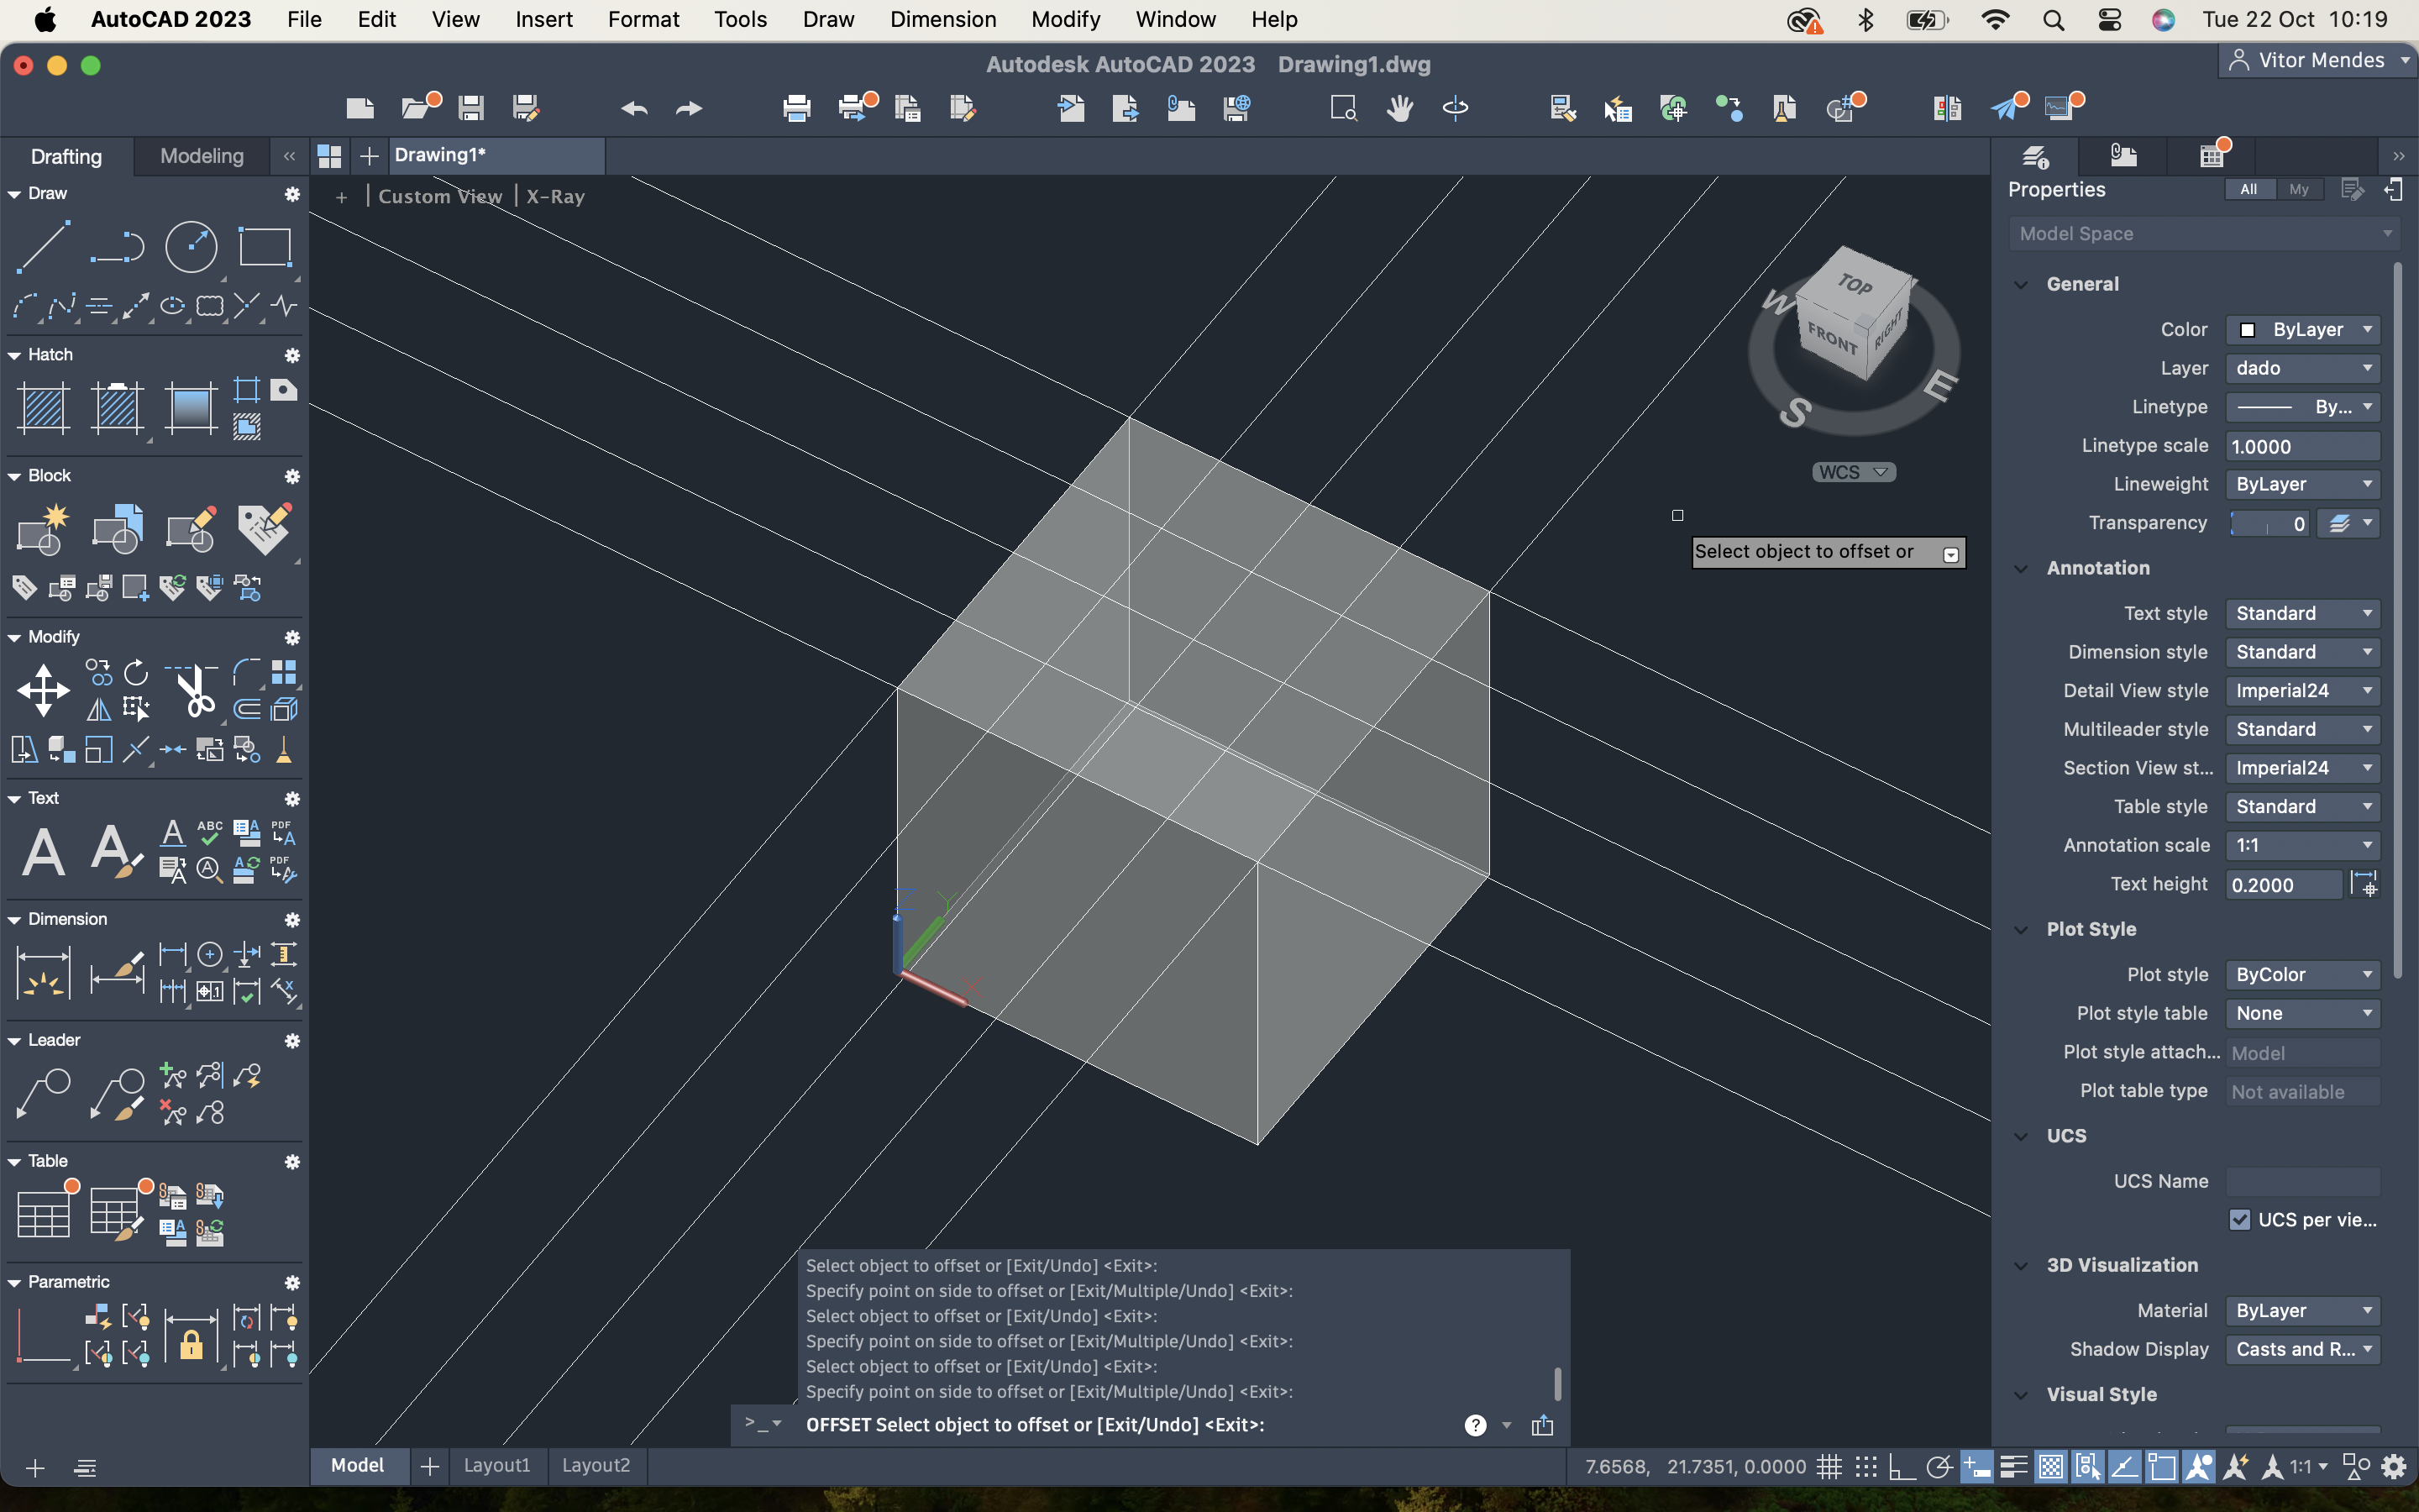Open the Color ByLayer dropdown
Image resolution: width=2419 pixels, height=1512 pixels.
tap(2303, 330)
